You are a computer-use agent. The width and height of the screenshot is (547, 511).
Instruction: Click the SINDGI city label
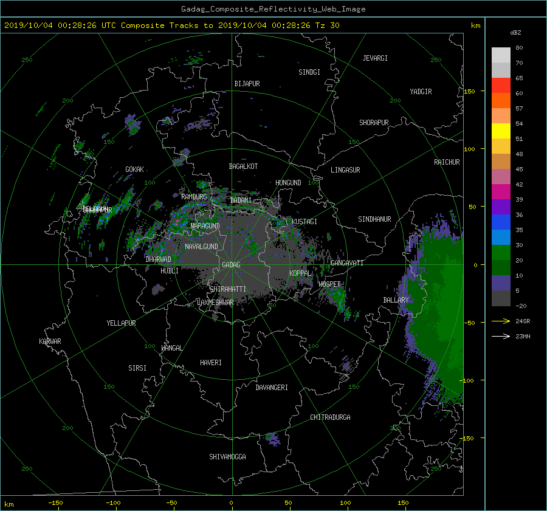click(x=309, y=72)
